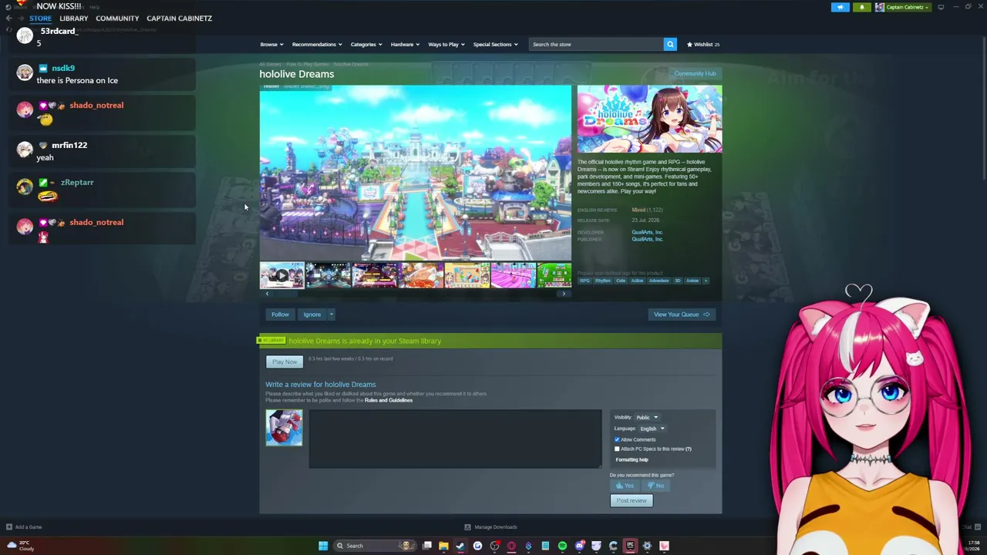Click the store search magnifier button
This screenshot has height=555, width=987.
pyautogui.click(x=670, y=44)
